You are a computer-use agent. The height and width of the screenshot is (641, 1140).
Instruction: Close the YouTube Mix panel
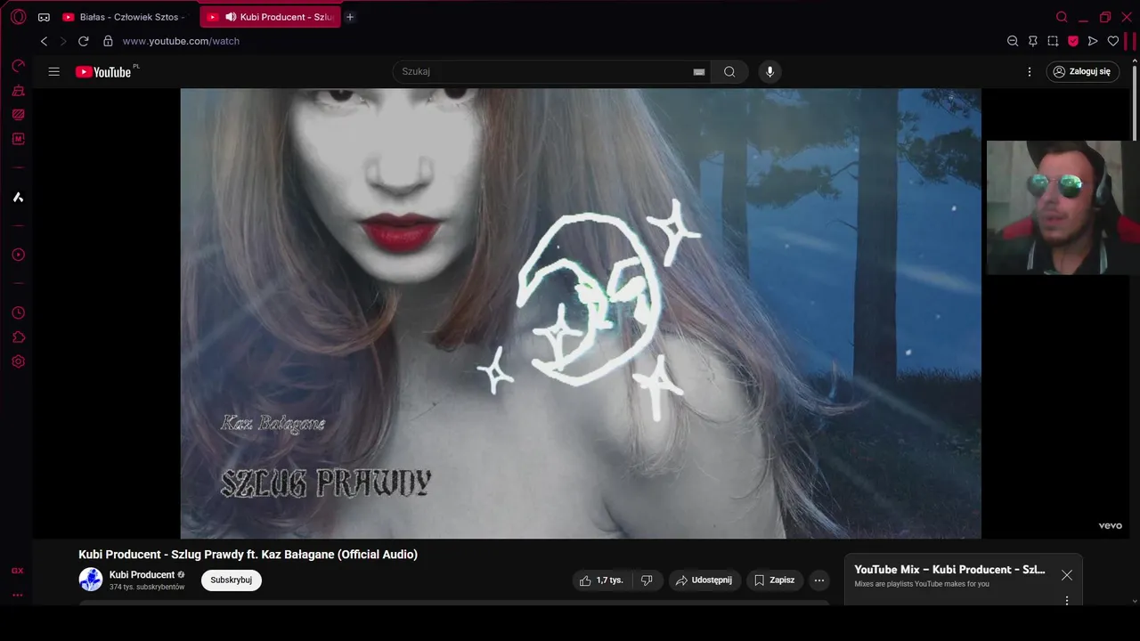[1067, 575]
